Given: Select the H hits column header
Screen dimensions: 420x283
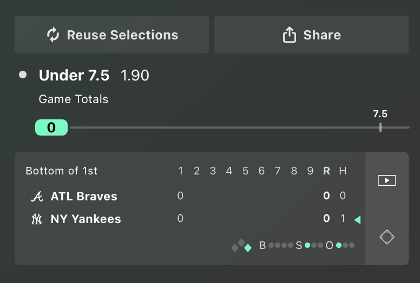Looking at the screenshot, I should (343, 171).
